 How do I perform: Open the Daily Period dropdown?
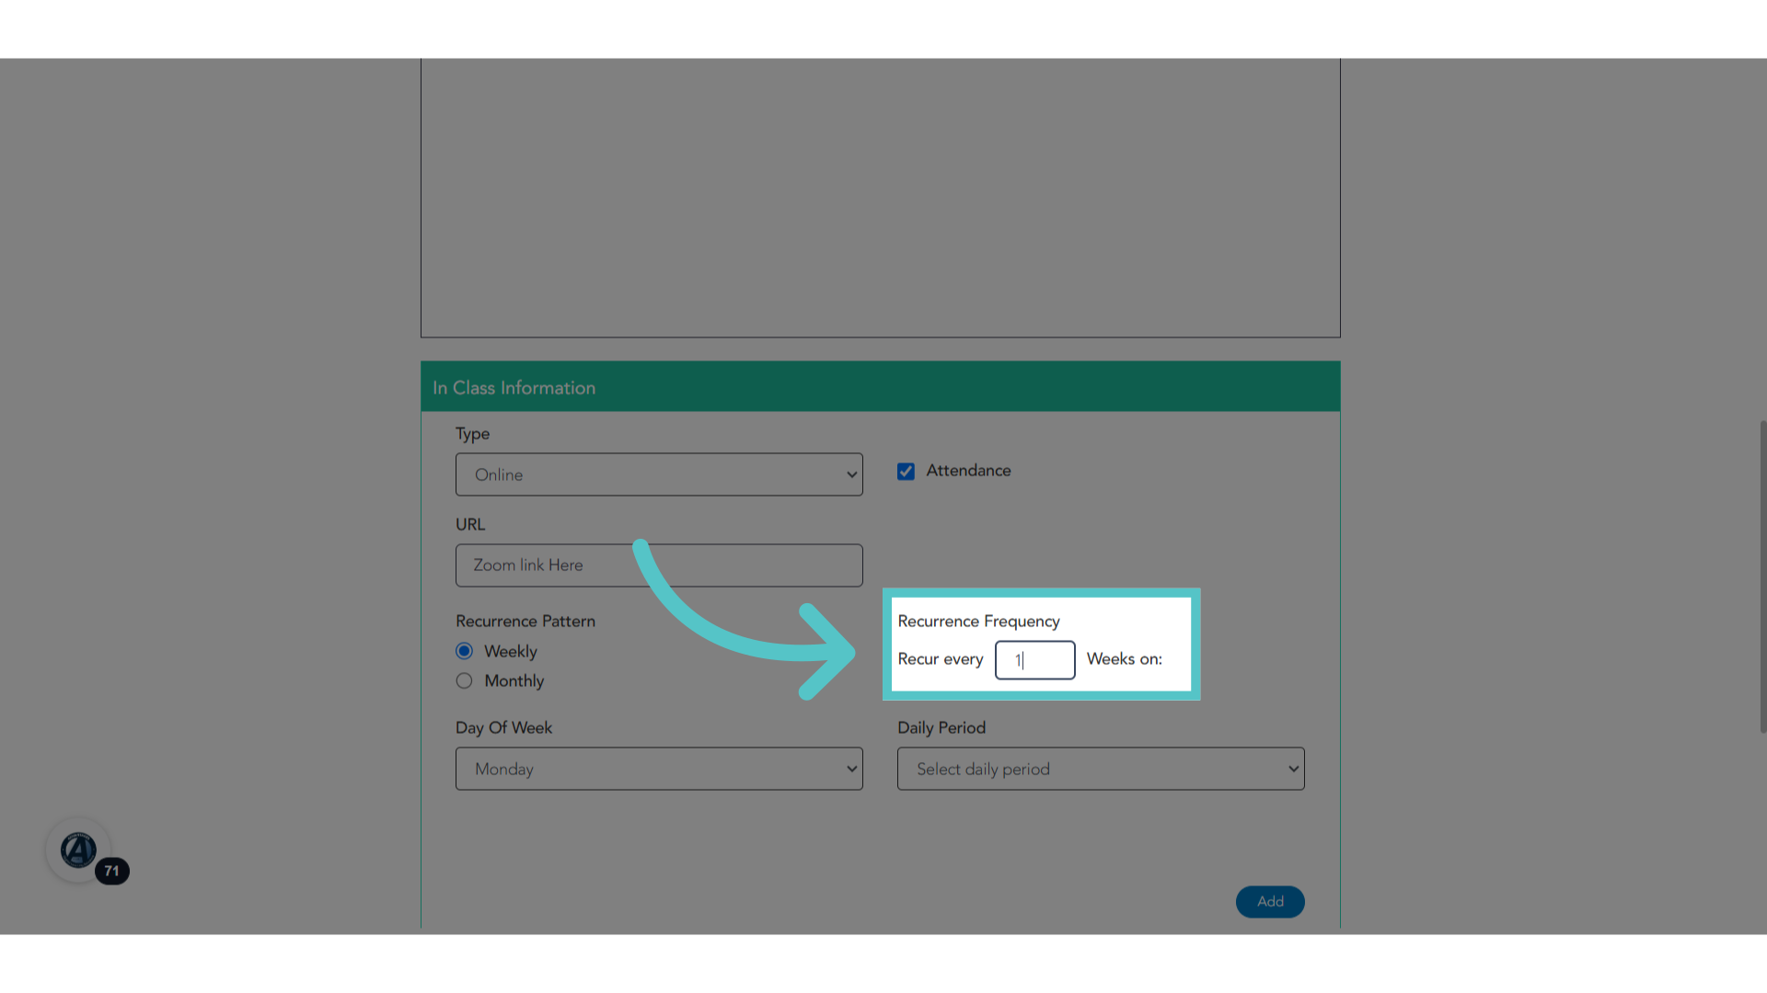pyautogui.click(x=1101, y=769)
